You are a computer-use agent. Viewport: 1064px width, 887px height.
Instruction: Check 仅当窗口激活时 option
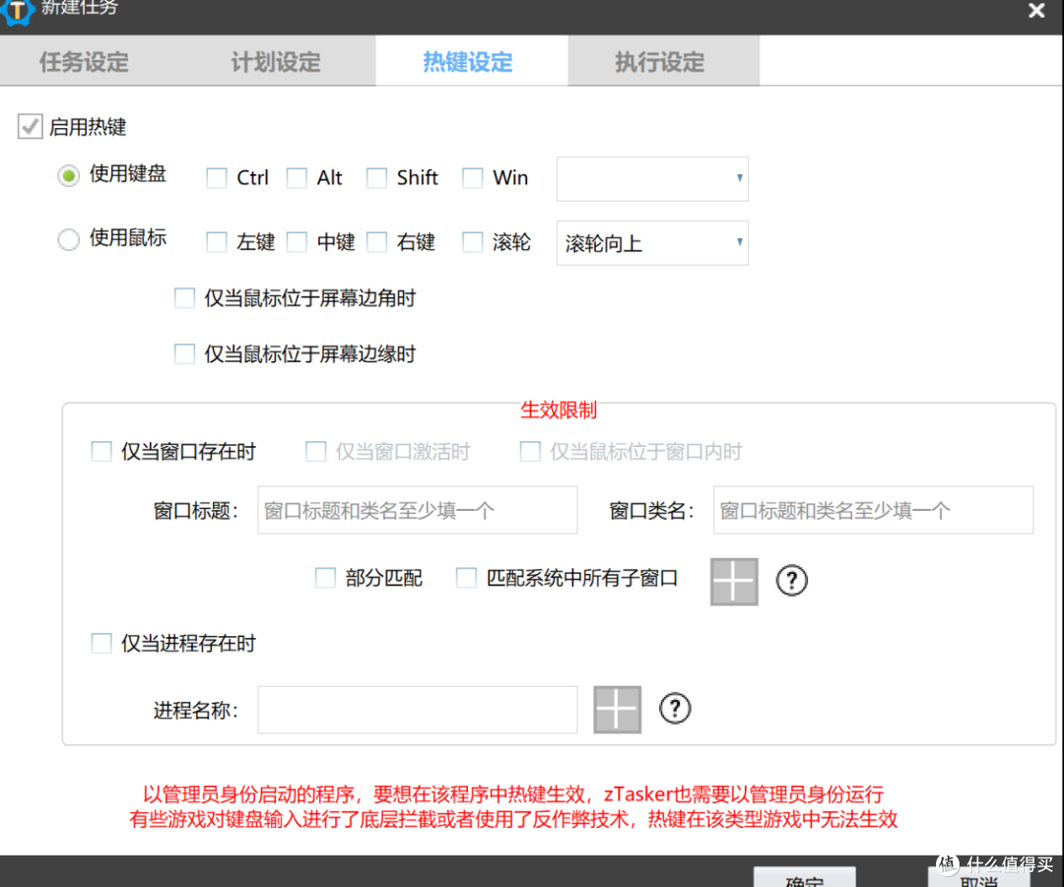(315, 452)
